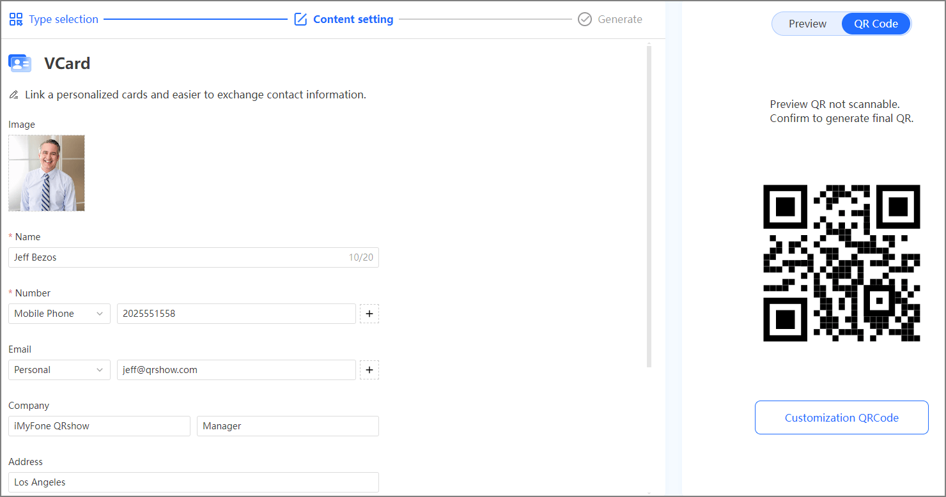Click the uploaded profile photo thumbnail
Screen dimensions: 946x497
(47, 173)
